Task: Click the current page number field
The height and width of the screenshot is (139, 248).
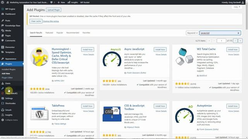Action: [221, 41]
